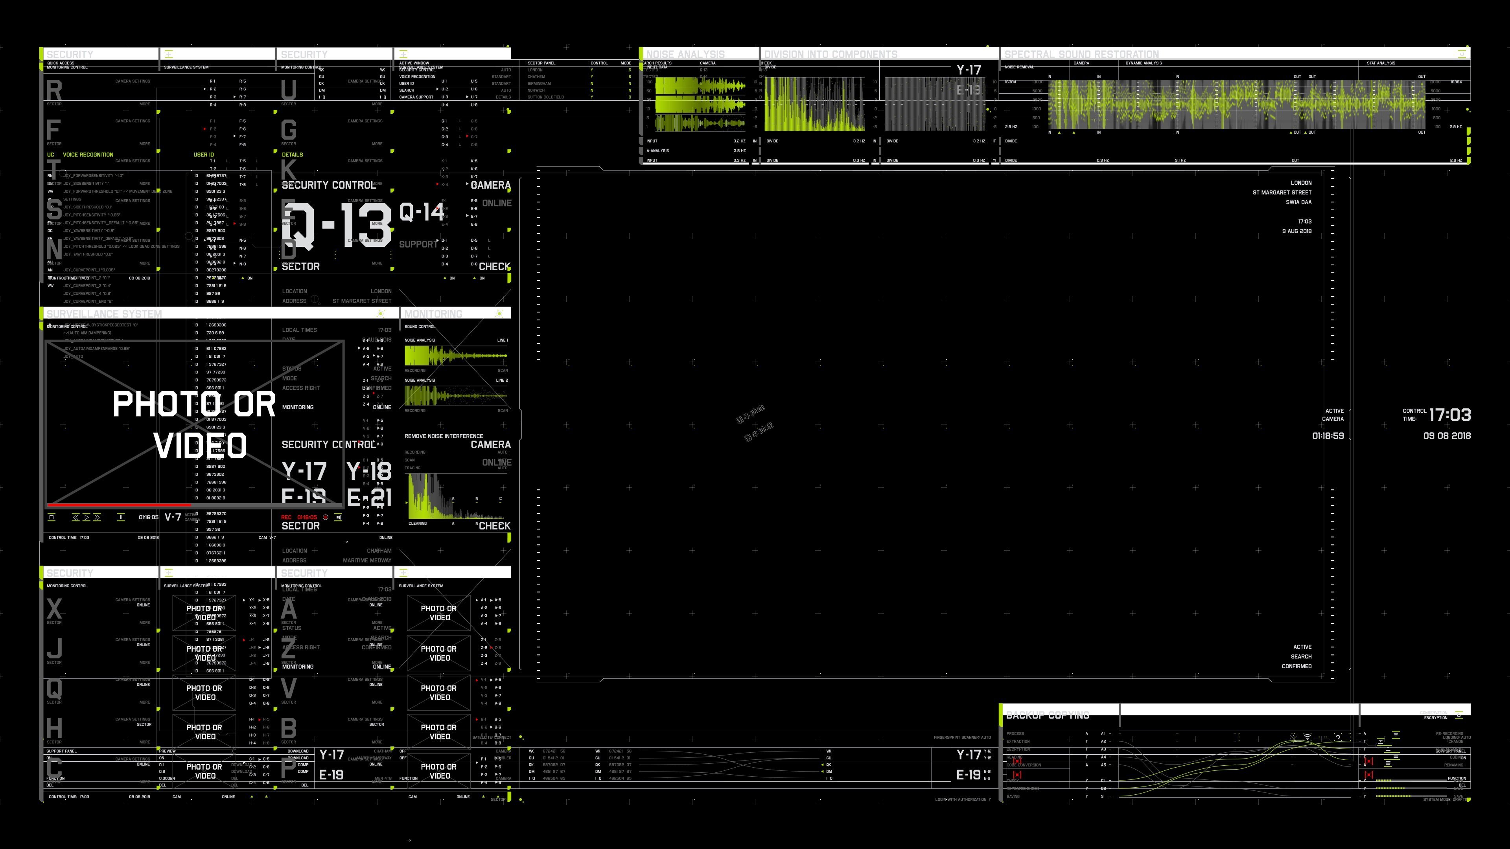
Task: Click the green USER ID heading
Action: 203,155
